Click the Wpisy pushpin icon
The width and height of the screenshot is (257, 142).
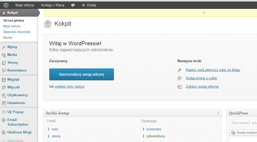point(4,47)
